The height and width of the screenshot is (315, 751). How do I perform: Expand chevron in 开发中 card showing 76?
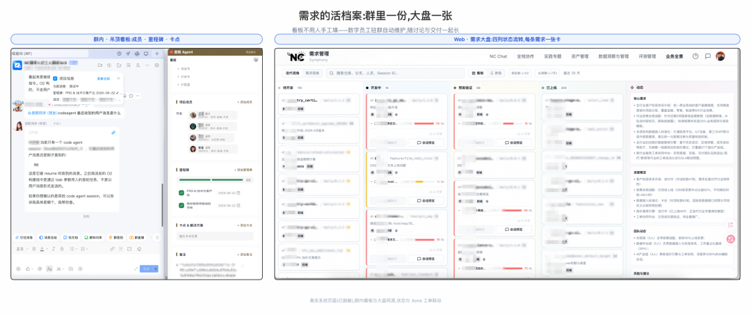tap(371, 239)
